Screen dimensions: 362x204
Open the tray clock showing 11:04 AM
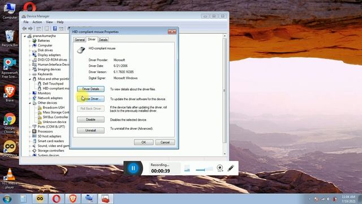point(348,199)
